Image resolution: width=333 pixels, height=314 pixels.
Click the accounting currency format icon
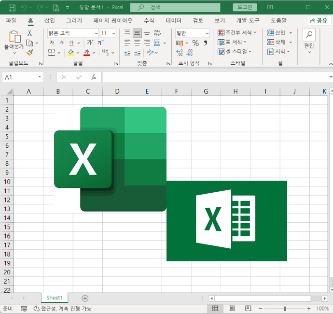(180, 43)
